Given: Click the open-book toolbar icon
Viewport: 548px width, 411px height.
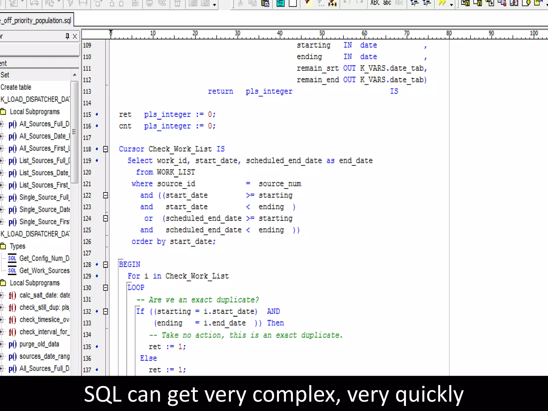Looking at the screenshot, I should [514, 3].
